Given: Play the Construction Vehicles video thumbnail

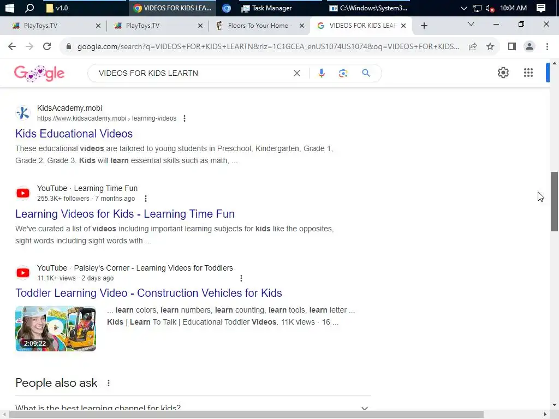Looking at the screenshot, I should pyautogui.click(x=56, y=328).
